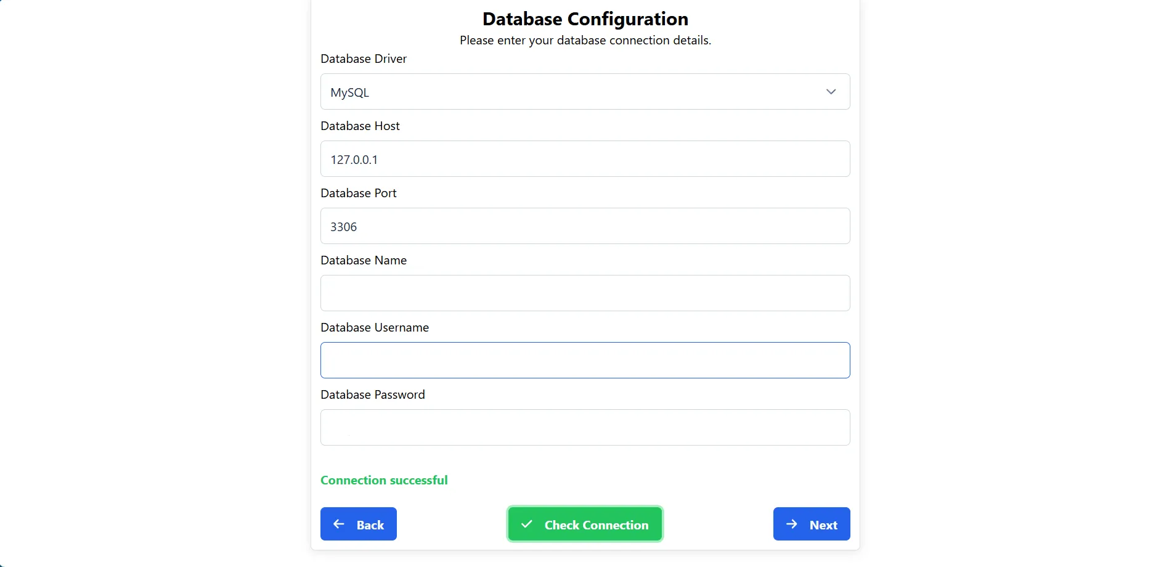
Task: Click the left arrow icon in Back button
Action: tap(338, 524)
